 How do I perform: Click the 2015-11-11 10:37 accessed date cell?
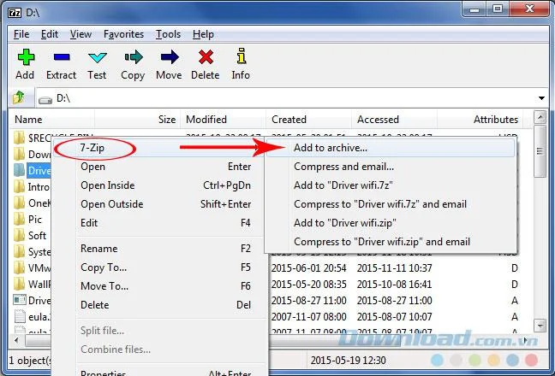pos(394,268)
